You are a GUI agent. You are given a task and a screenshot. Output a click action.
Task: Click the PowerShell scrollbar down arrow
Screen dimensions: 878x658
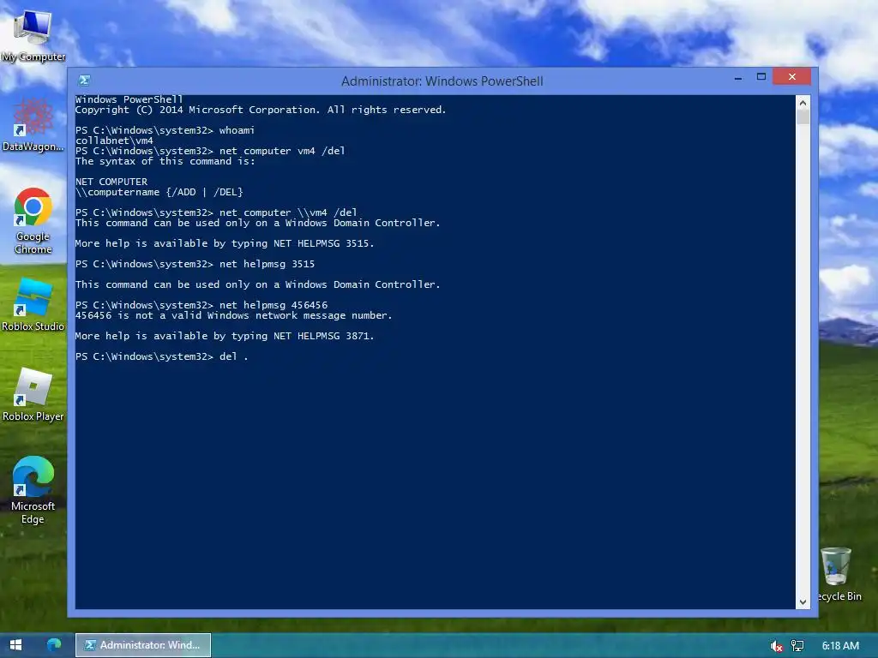click(803, 602)
